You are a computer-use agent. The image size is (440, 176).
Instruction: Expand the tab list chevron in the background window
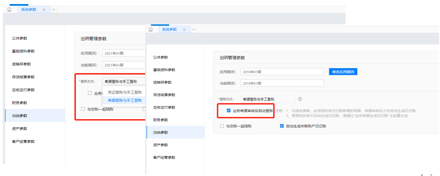click(x=54, y=9)
